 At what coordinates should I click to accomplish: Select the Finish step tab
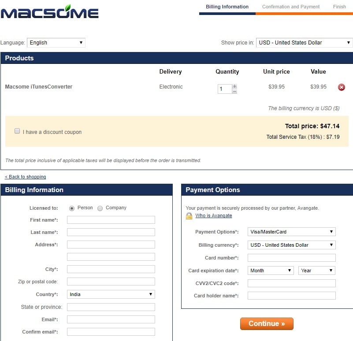339,7
